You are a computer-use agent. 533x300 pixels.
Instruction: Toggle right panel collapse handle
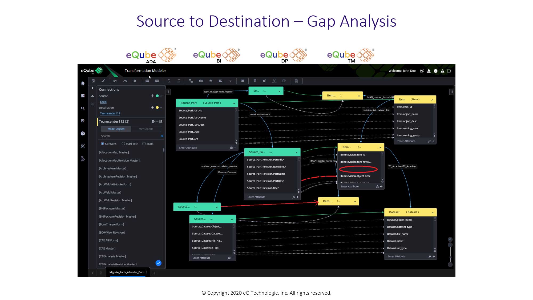(x=451, y=92)
